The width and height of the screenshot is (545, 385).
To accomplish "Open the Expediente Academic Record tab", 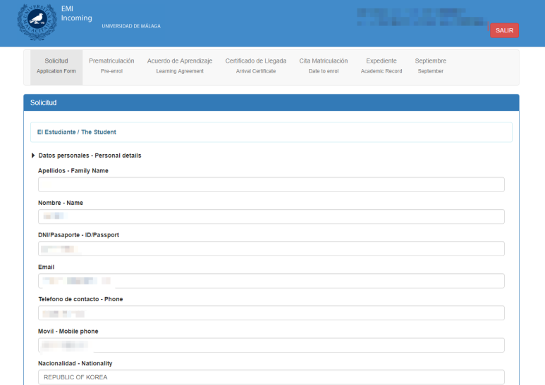I will [x=381, y=66].
